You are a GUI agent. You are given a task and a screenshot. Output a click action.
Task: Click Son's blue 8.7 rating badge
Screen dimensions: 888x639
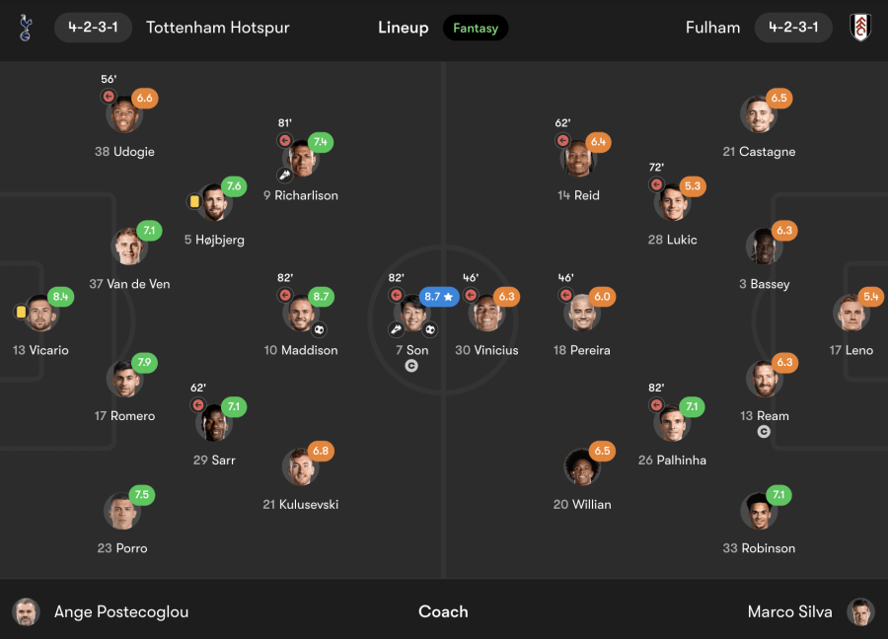coord(439,296)
